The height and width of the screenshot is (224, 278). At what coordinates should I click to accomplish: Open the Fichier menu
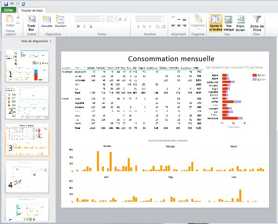point(9,10)
